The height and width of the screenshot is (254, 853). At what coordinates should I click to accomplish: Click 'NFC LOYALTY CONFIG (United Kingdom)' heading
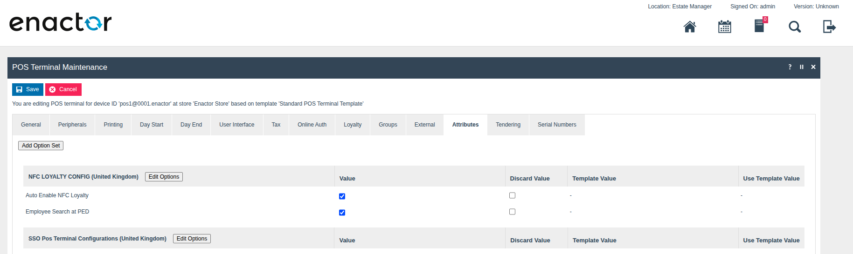click(x=83, y=177)
